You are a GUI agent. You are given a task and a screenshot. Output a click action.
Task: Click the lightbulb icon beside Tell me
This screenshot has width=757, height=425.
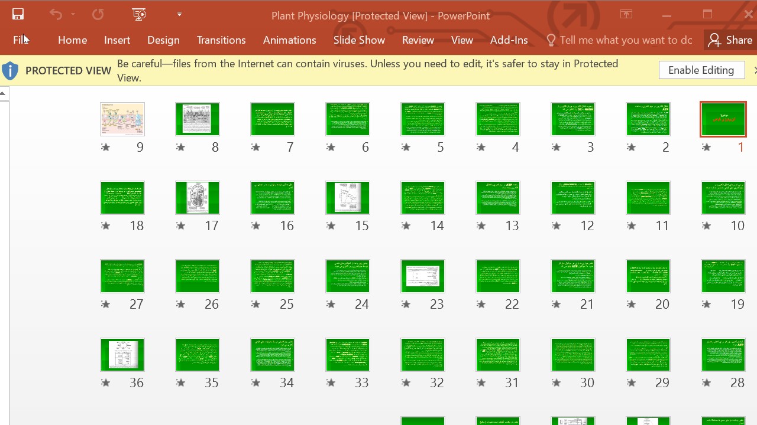point(551,40)
